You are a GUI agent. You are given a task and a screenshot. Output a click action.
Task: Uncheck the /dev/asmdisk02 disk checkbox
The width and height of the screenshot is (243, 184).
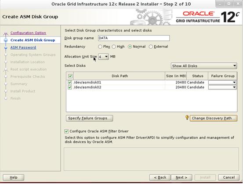[70, 87]
